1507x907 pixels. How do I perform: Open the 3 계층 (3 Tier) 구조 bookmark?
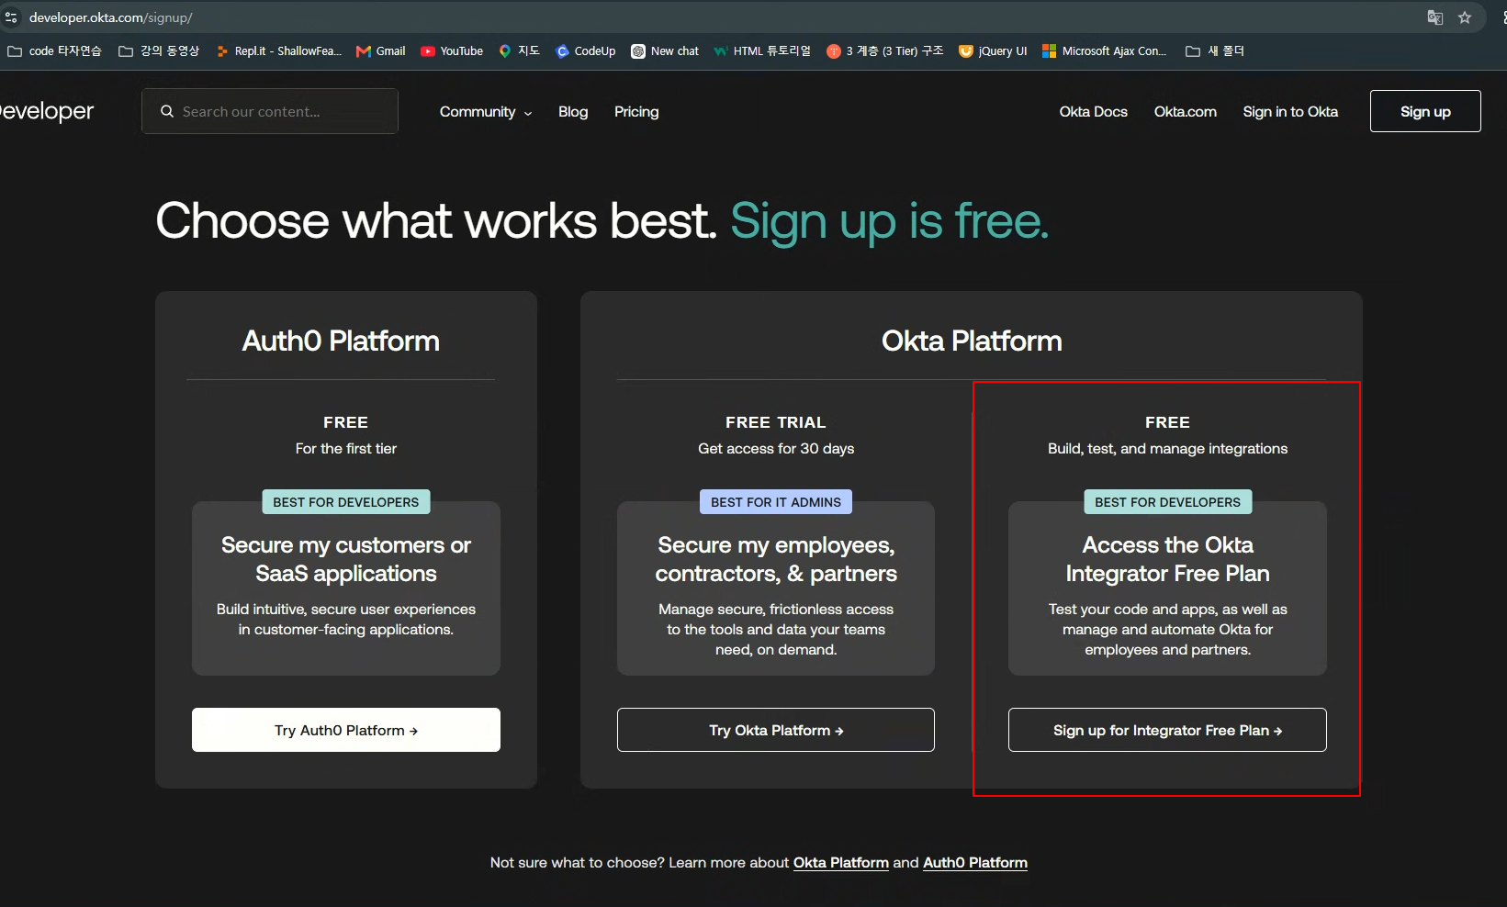point(885,51)
